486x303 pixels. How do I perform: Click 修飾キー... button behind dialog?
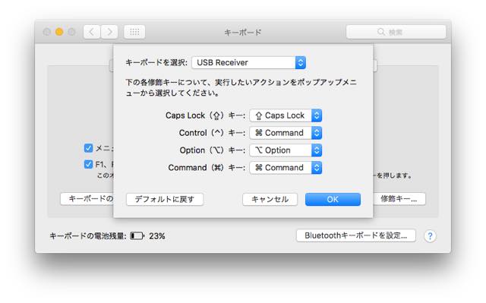click(399, 199)
